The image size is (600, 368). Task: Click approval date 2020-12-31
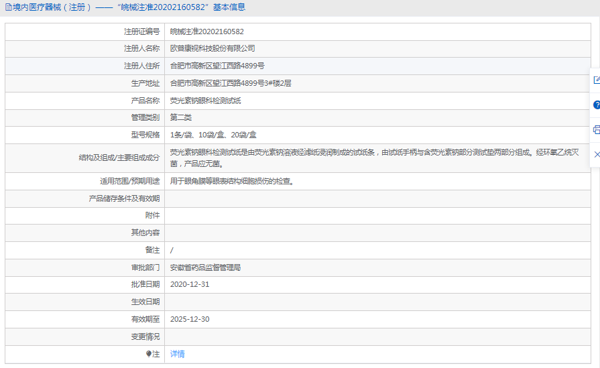tap(190, 284)
